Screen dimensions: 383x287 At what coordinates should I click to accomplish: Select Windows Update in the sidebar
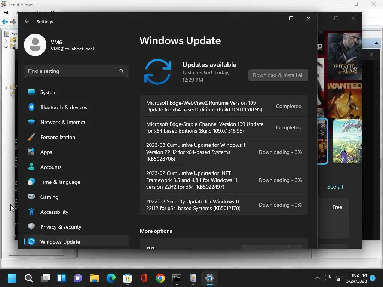[76, 241]
